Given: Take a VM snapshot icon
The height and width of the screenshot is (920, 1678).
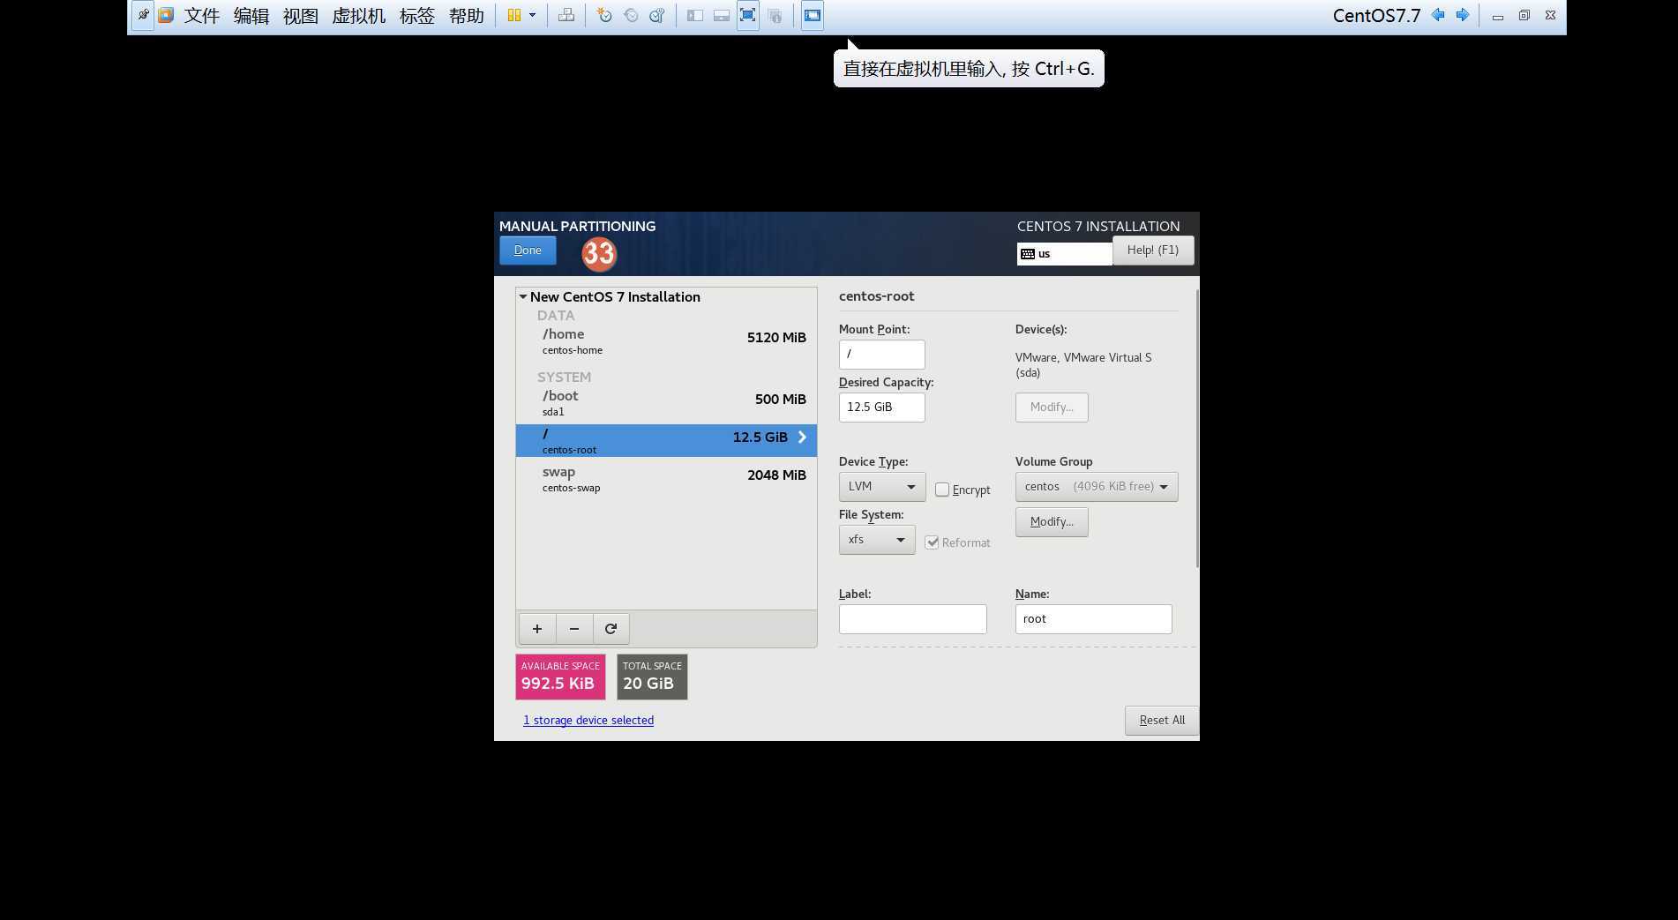Looking at the screenshot, I should [604, 15].
